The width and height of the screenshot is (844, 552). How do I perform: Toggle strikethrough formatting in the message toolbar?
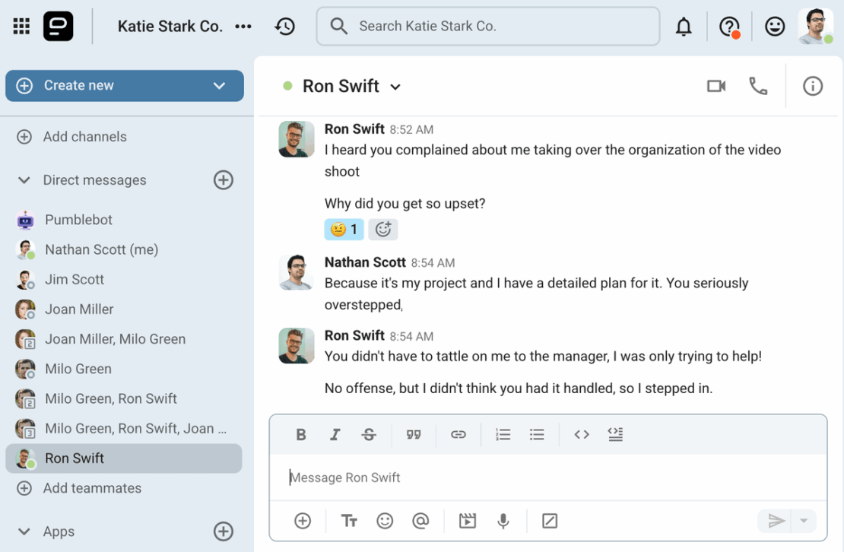click(x=369, y=434)
